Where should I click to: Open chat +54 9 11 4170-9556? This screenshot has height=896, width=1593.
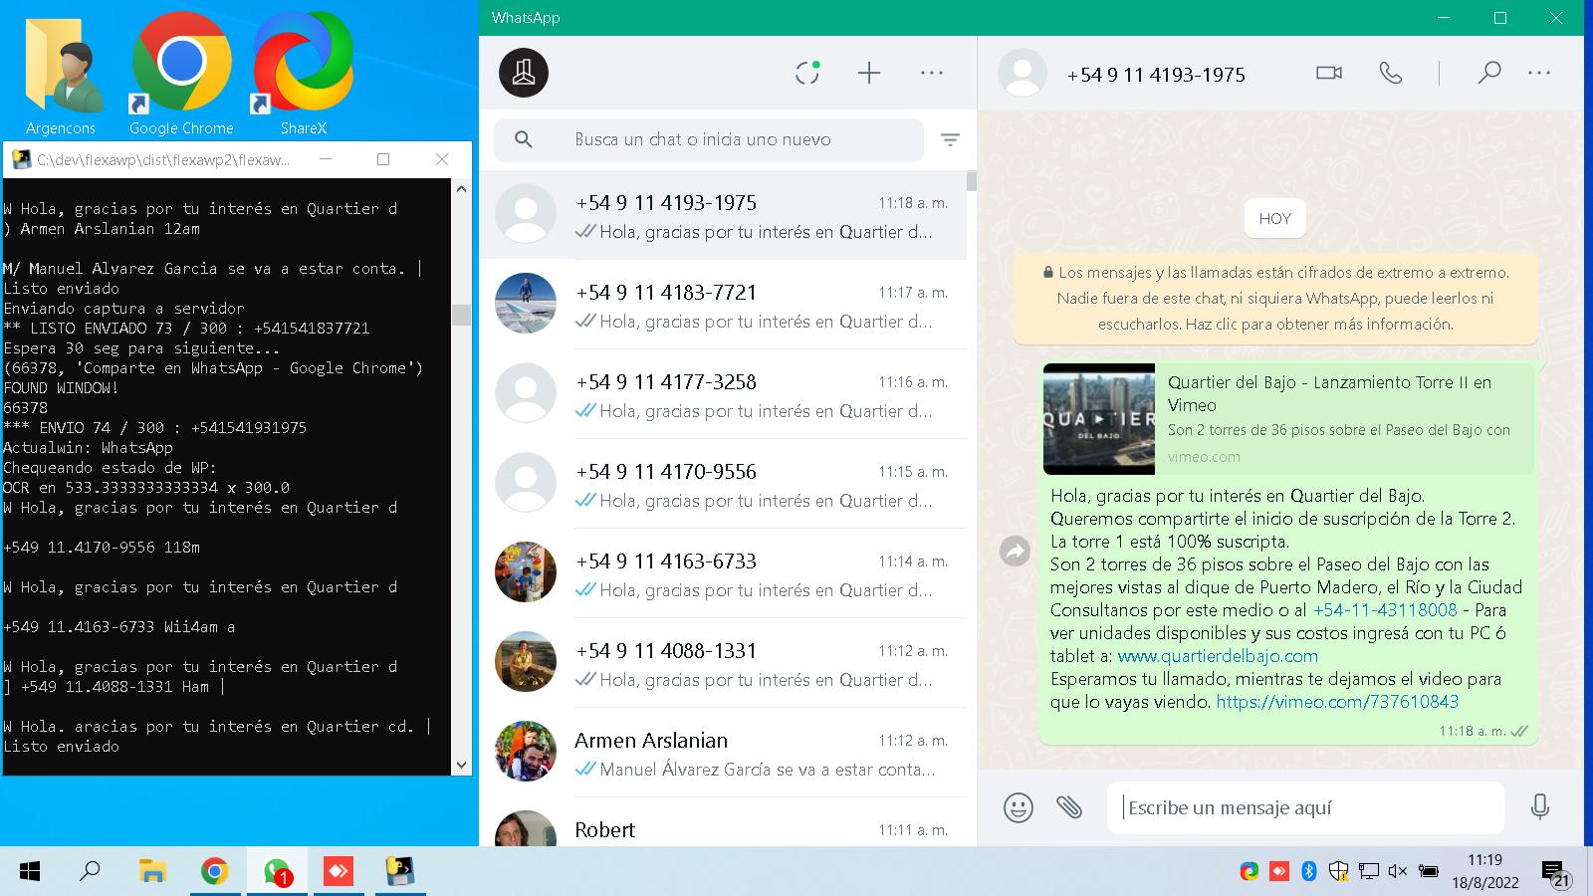[723, 484]
